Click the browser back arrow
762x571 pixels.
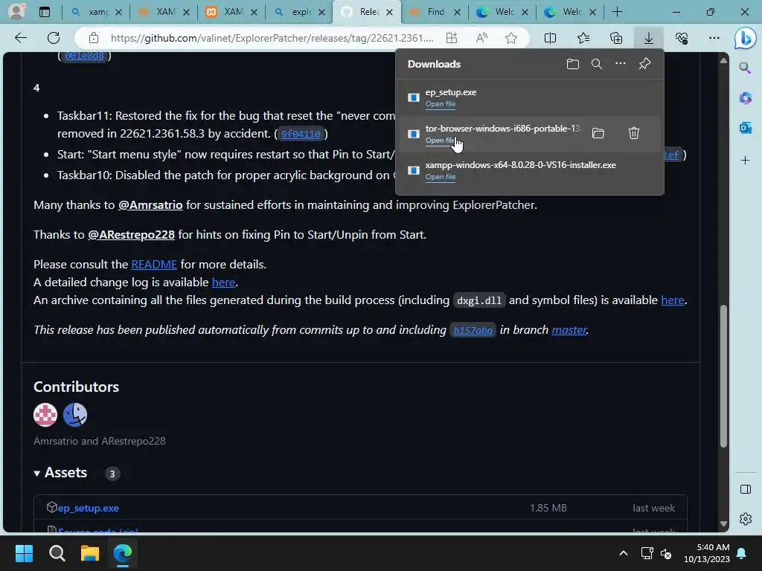coord(21,38)
